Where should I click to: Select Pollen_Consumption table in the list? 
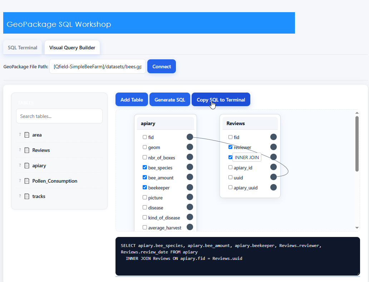tap(59, 181)
